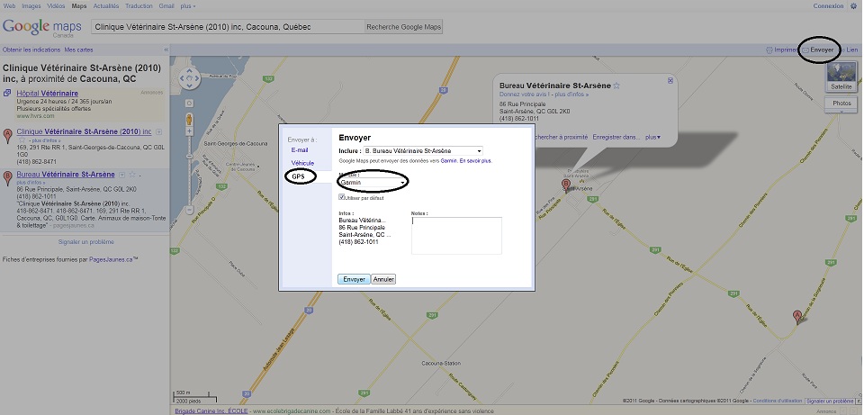Screen dimensions: 864x415
Task: Star the place in the info bubble
Action: point(616,86)
